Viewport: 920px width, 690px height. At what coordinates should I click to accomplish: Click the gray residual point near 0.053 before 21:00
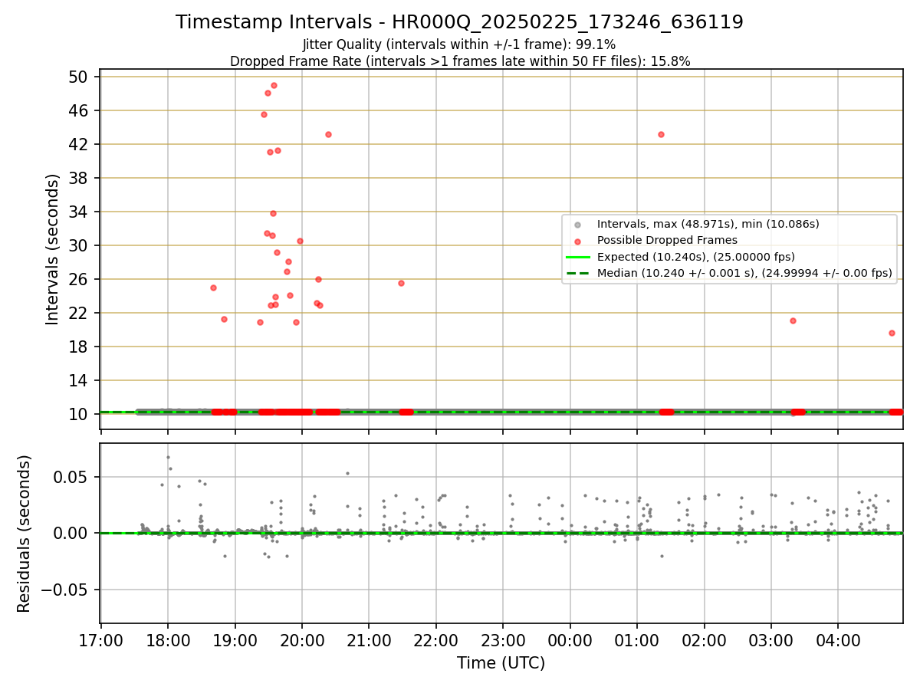coord(347,473)
